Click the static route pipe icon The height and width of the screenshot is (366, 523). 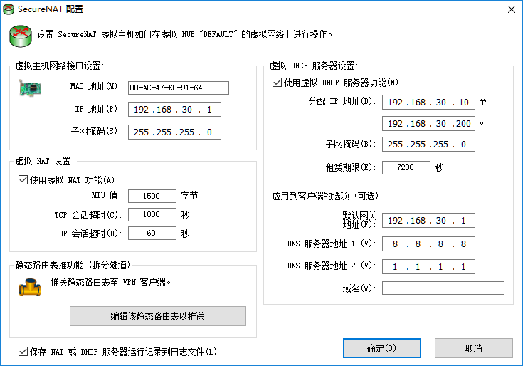coord(29,286)
